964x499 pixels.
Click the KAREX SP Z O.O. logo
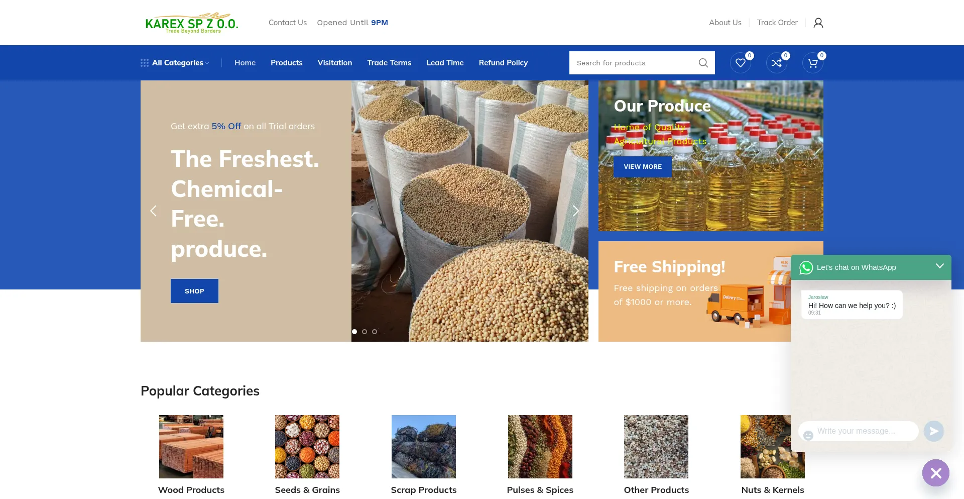[192, 23]
